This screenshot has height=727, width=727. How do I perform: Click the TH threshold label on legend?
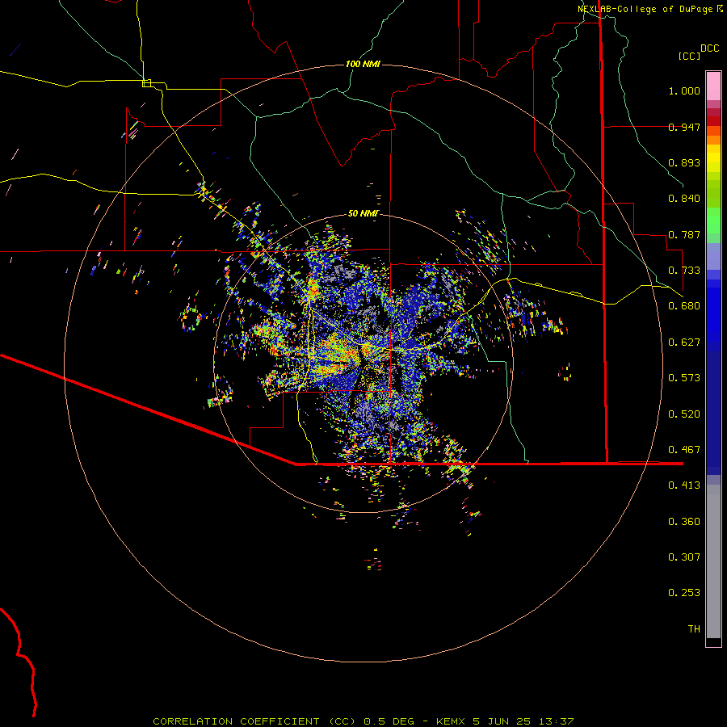(x=694, y=629)
